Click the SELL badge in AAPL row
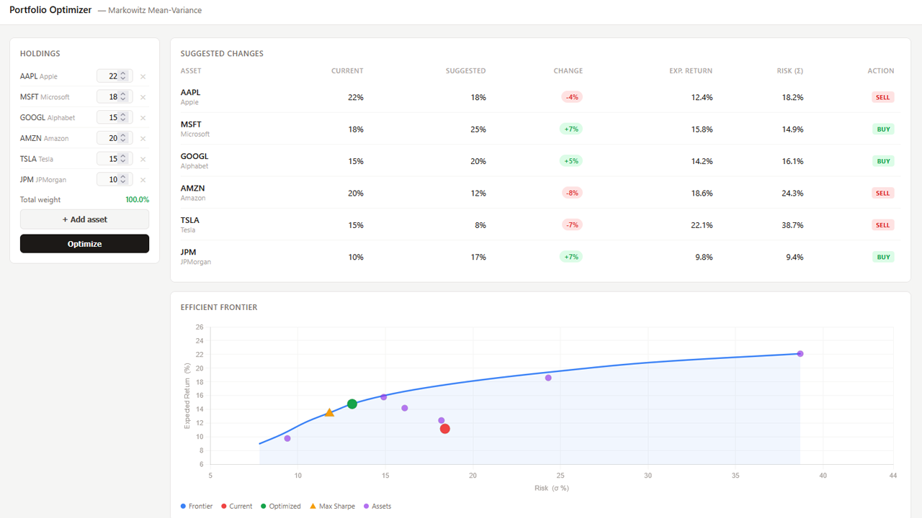Screen dimensions: 922x518 click(x=882, y=97)
